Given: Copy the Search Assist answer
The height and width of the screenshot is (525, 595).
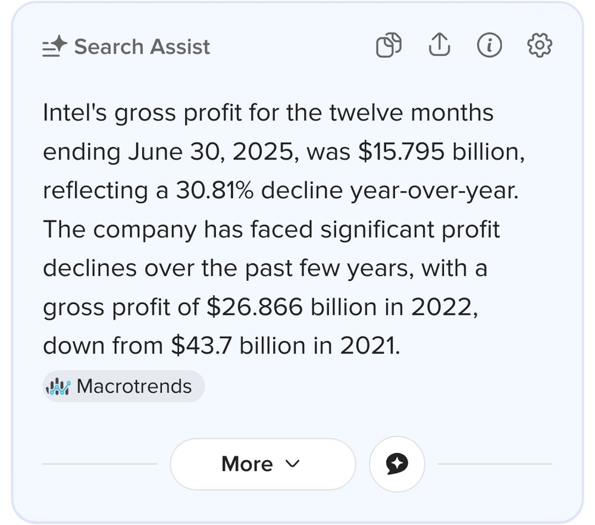Looking at the screenshot, I should pos(389,45).
